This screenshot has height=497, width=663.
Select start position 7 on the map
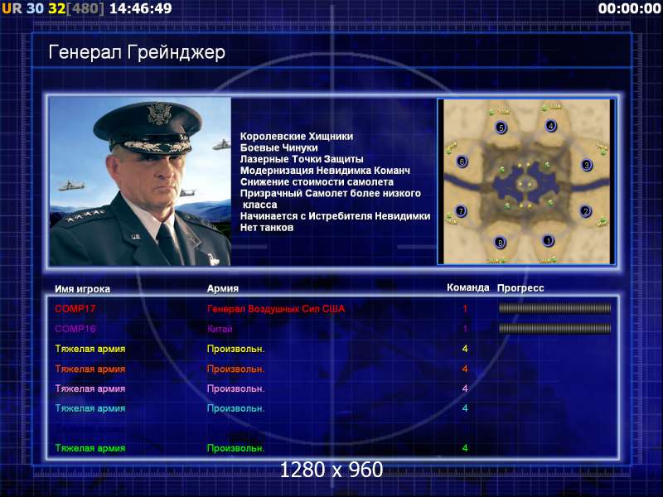click(x=461, y=210)
